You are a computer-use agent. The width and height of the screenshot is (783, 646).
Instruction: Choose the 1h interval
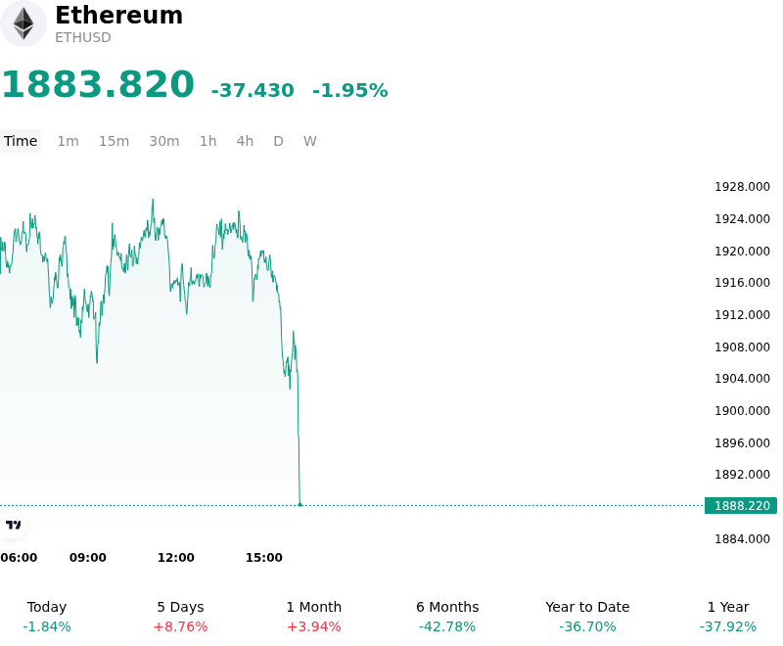(208, 141)
